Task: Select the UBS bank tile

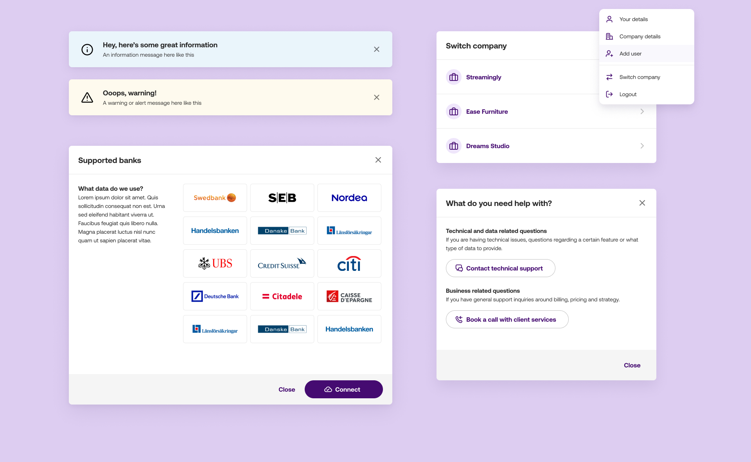Action: click(x=215, y=263)
